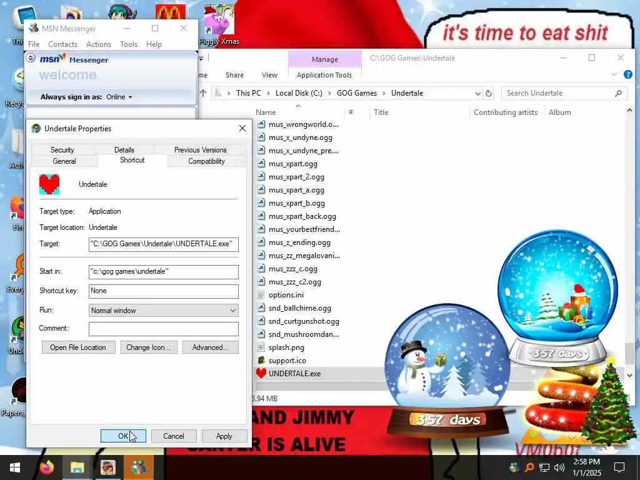Open the Piggly Xmas desktop shortcut

(219, 24)
